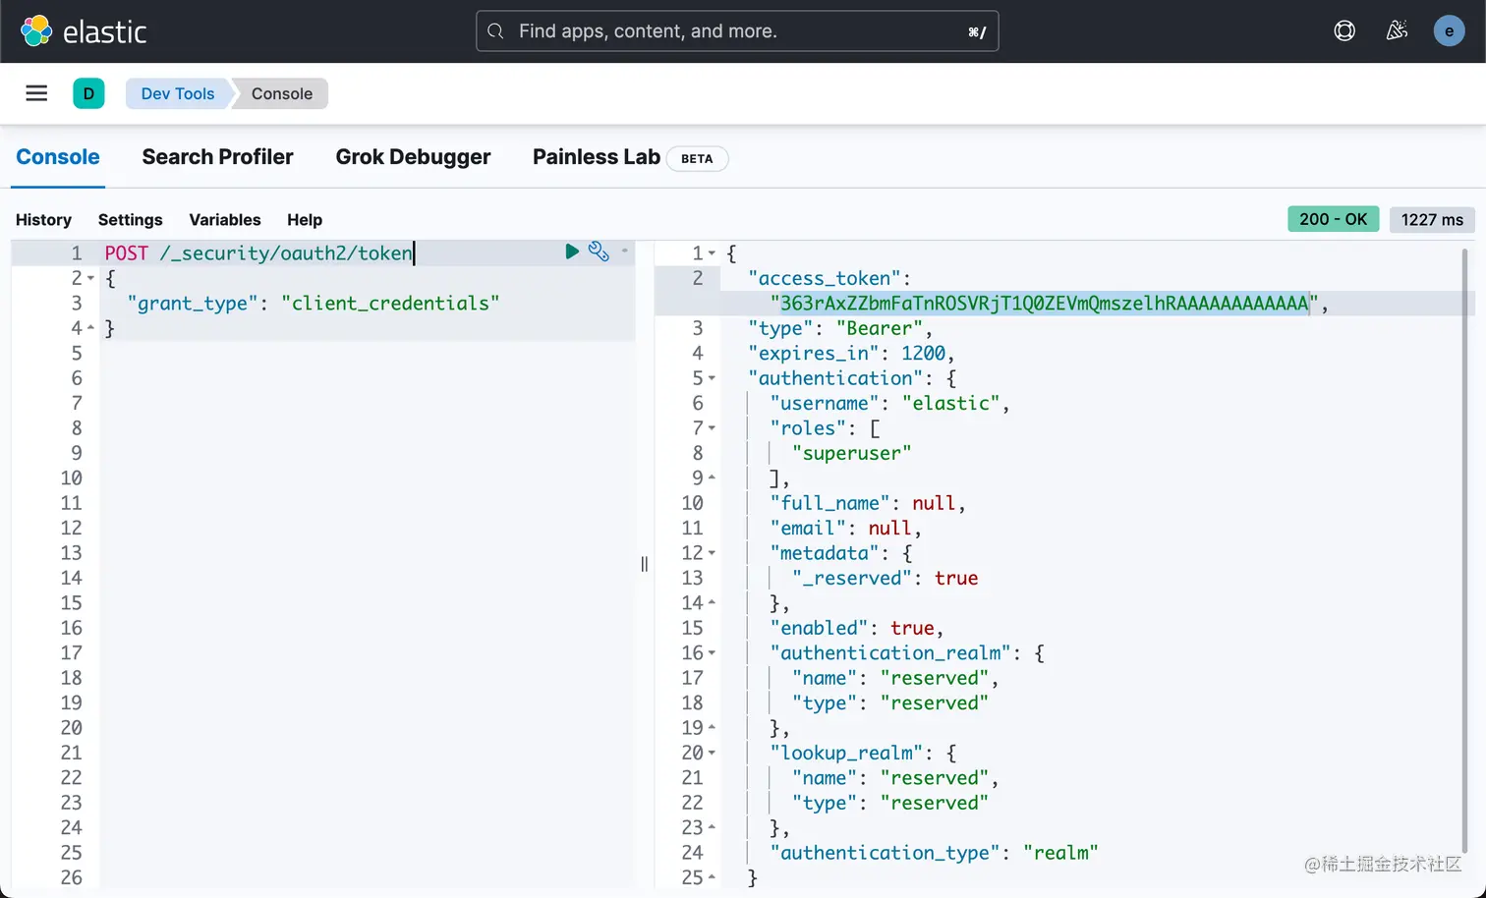1486x898 pixels.
Task: Click the Dev Tools breadcrumb link
Action: click(177, 93)
